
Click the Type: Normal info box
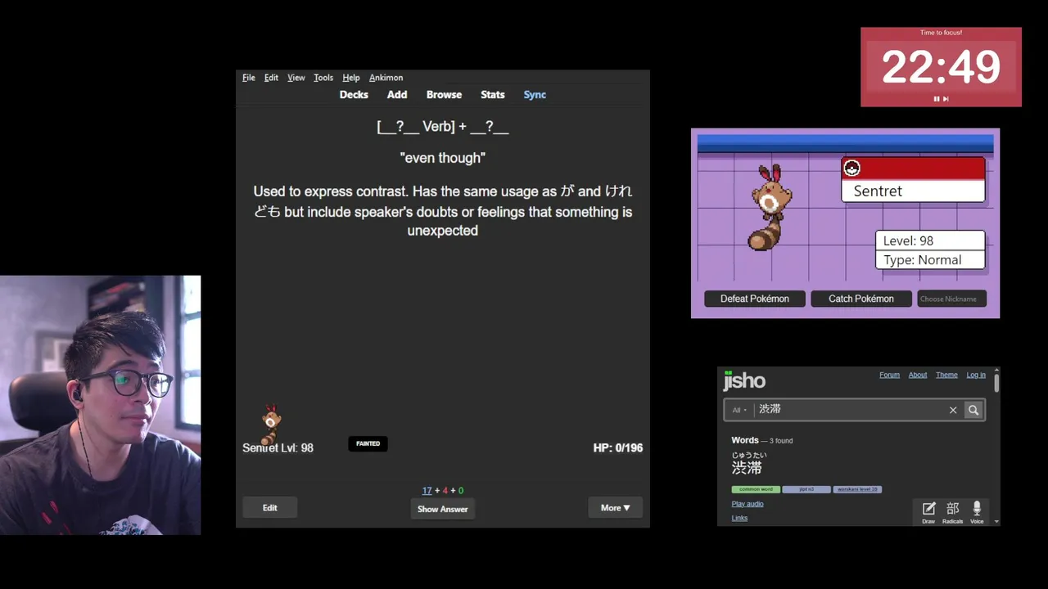930,260
